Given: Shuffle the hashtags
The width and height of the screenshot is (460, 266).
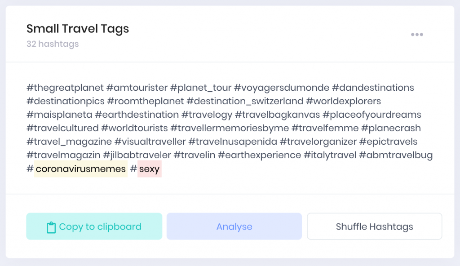Looking at the screenshot, I should point(374,226).
